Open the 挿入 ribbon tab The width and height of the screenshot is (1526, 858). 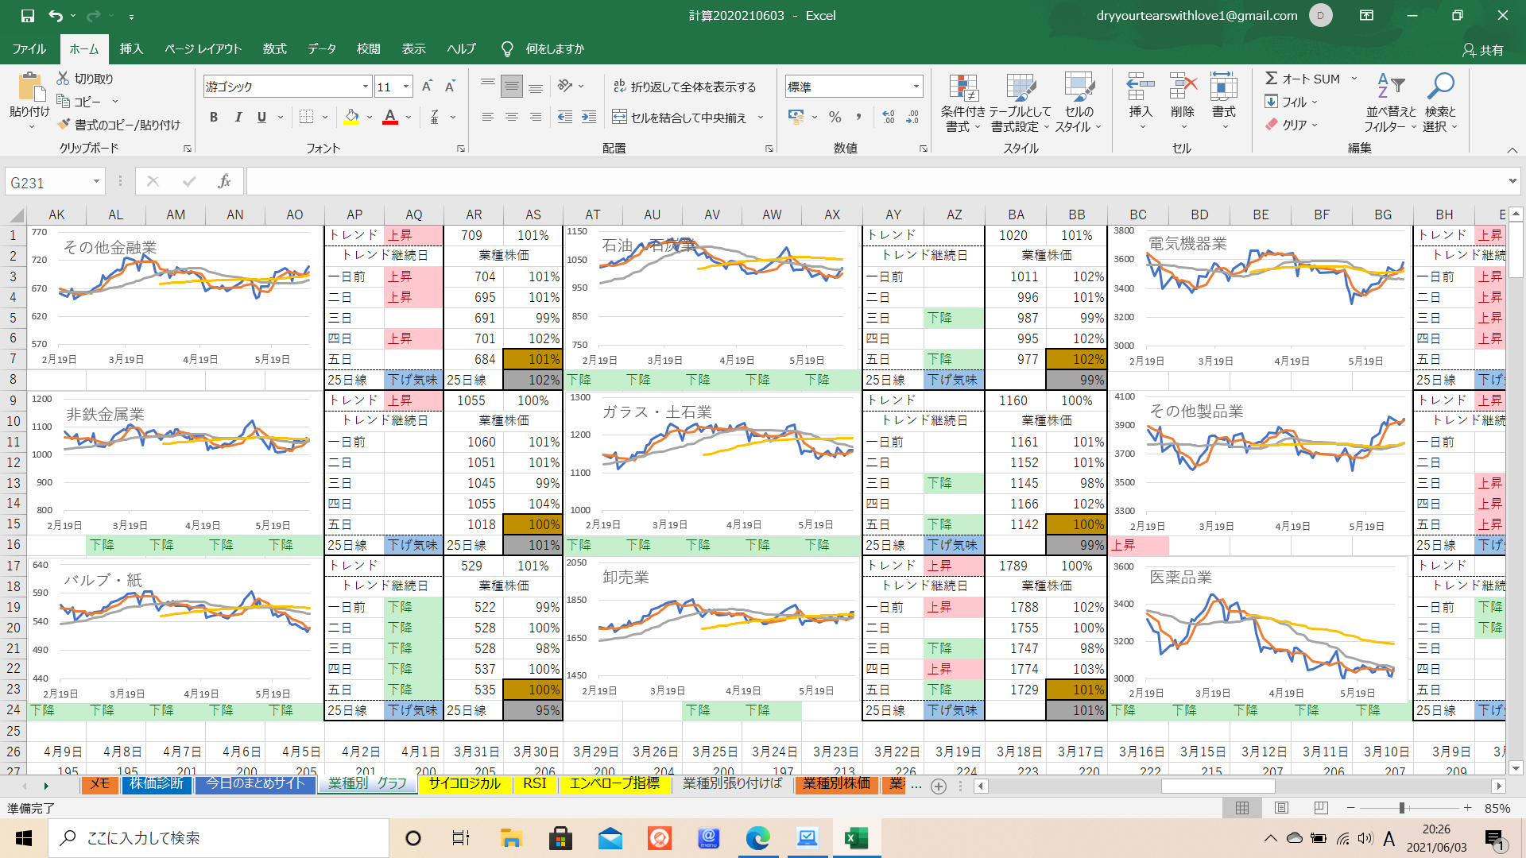pos(131,48)
